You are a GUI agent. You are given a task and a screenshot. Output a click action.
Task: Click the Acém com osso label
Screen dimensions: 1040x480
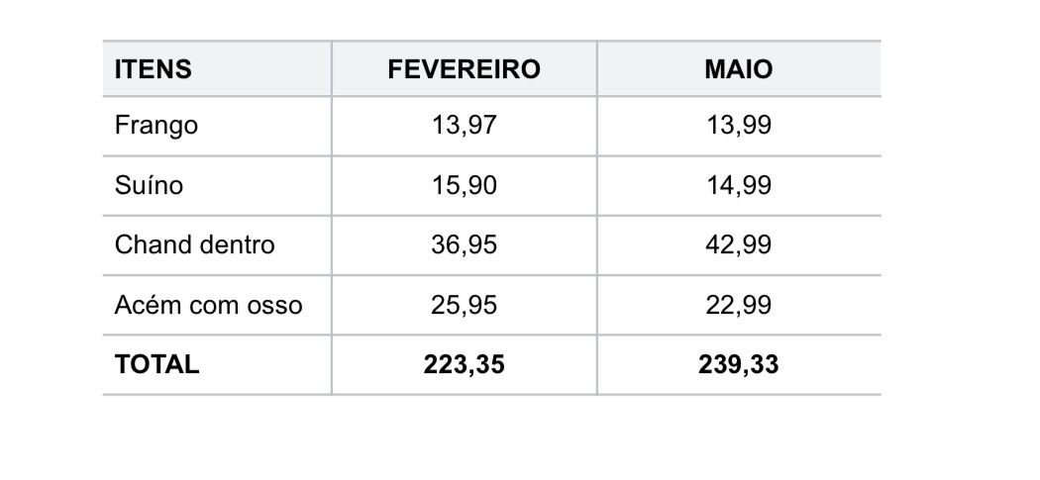[208, 305]
